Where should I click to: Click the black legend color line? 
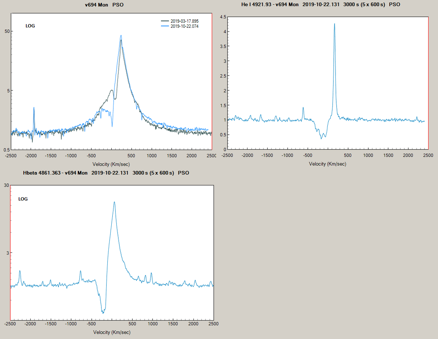click(165, 21)
